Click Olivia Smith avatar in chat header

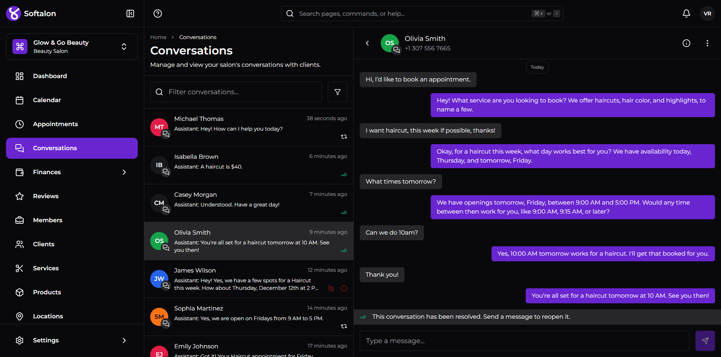pos(390,43)
